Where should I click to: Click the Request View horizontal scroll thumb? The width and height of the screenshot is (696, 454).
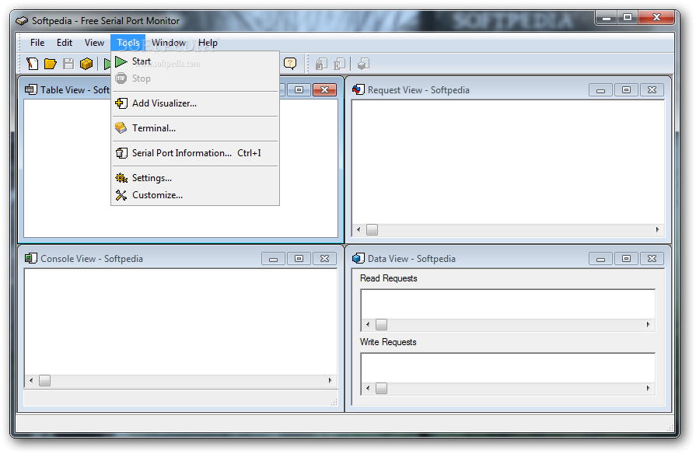pyautogui.click(x=372, y=229)
